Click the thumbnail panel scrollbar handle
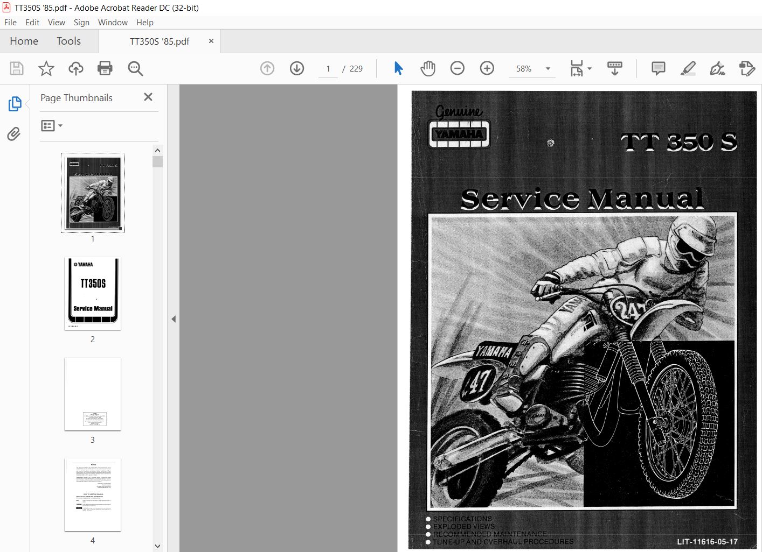The image size is (762, 552). pyautogui.click(x=157, y=162)
